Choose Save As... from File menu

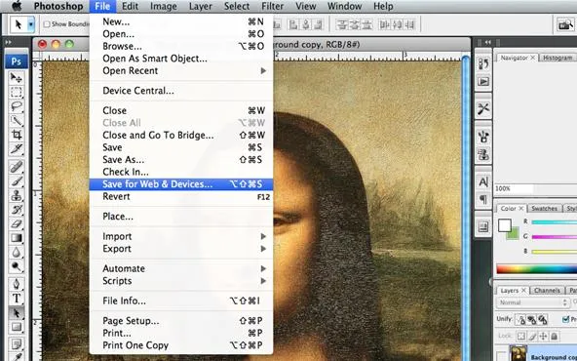(181, 160)
